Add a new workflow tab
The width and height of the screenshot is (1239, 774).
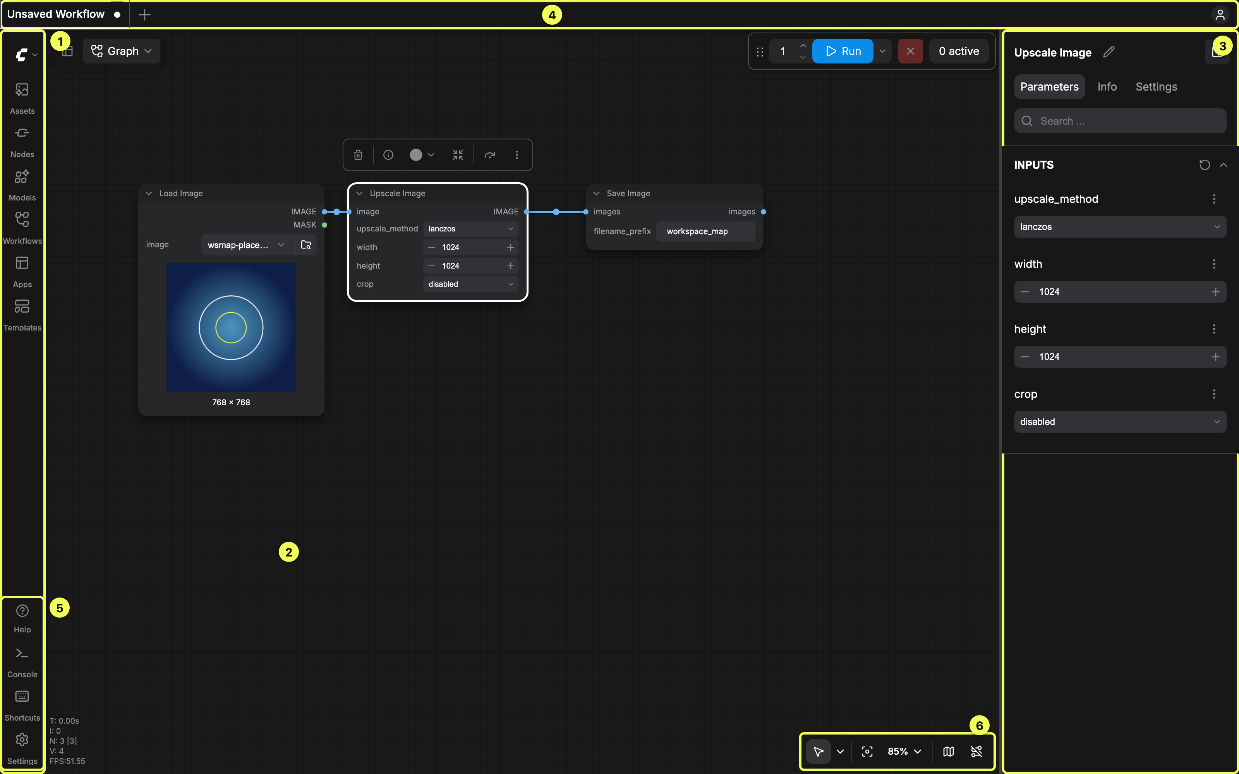pyautogui.click(x=144, y=14)
